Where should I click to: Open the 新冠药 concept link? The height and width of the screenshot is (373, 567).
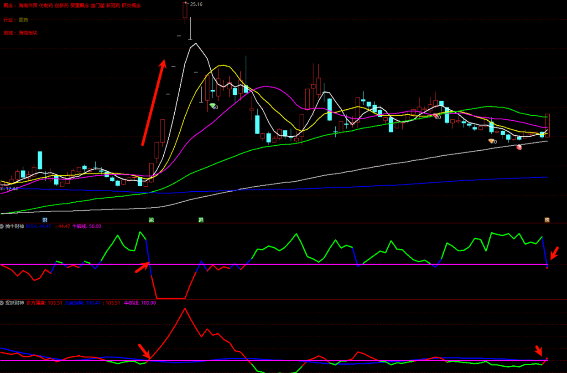tap(113, 5)
